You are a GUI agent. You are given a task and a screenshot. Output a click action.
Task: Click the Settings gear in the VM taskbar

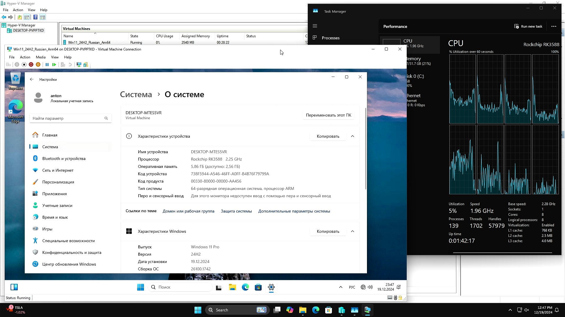271,287
